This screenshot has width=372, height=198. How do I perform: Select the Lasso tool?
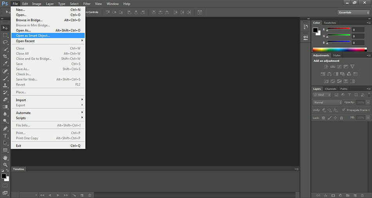tap(5, 42)
